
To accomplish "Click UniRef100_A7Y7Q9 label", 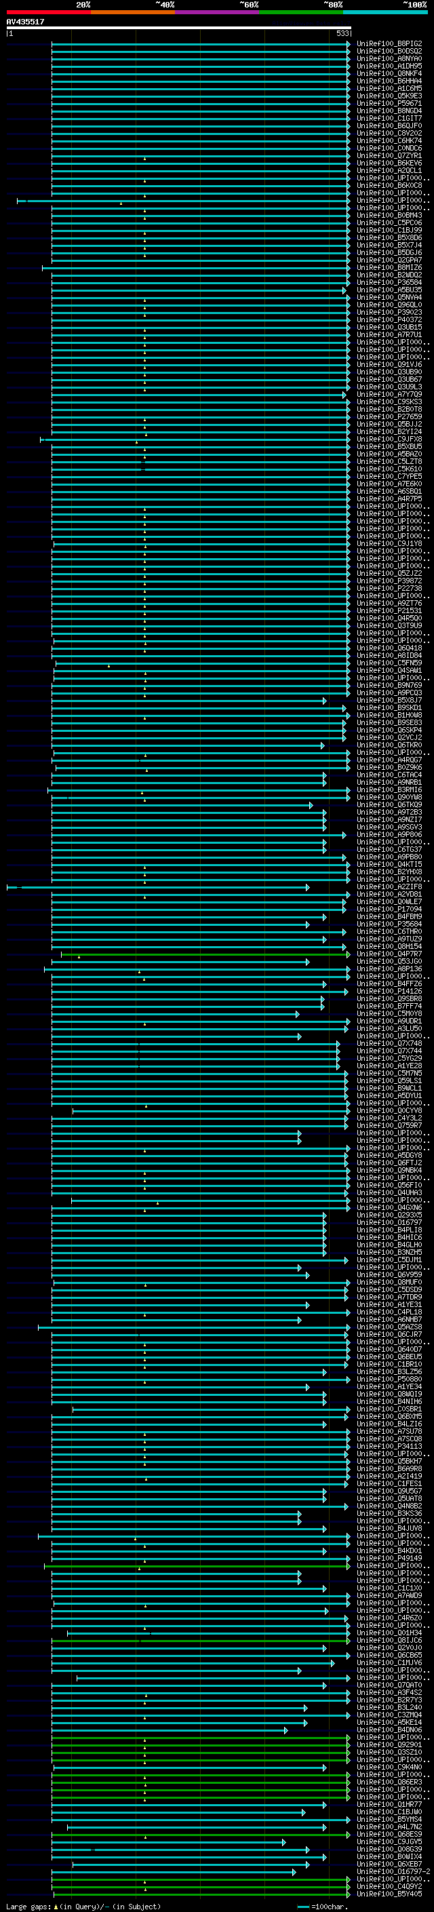I will (x=389, y=394).
